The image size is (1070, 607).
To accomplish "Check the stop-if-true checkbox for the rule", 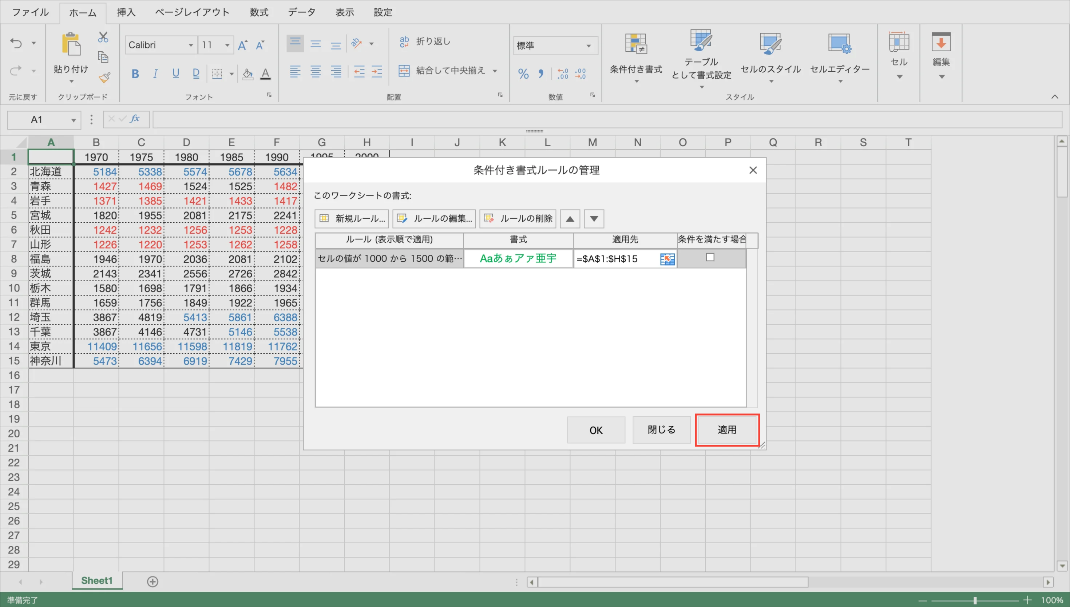I will point(710,257).
